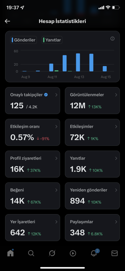This screenshot has height=271, width=125.
Task: Tap the blue verified badge icon
Action: pyautogui.click(x=46, y=95)
